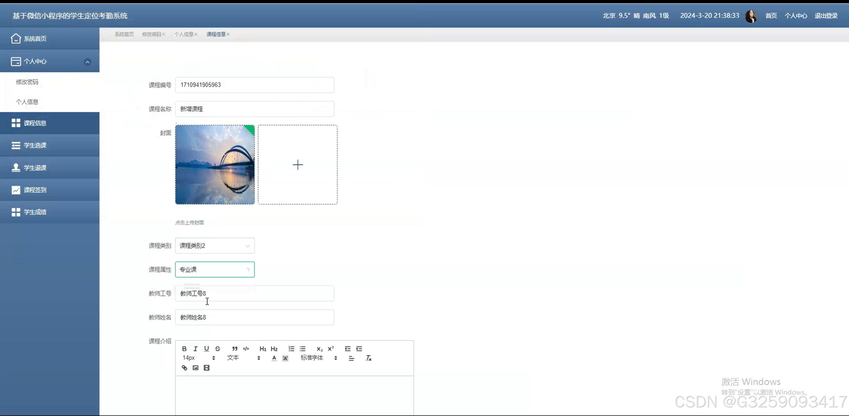Start a numbered list
This screenshot has height=416, width=849.
click(x=291, y=349)
